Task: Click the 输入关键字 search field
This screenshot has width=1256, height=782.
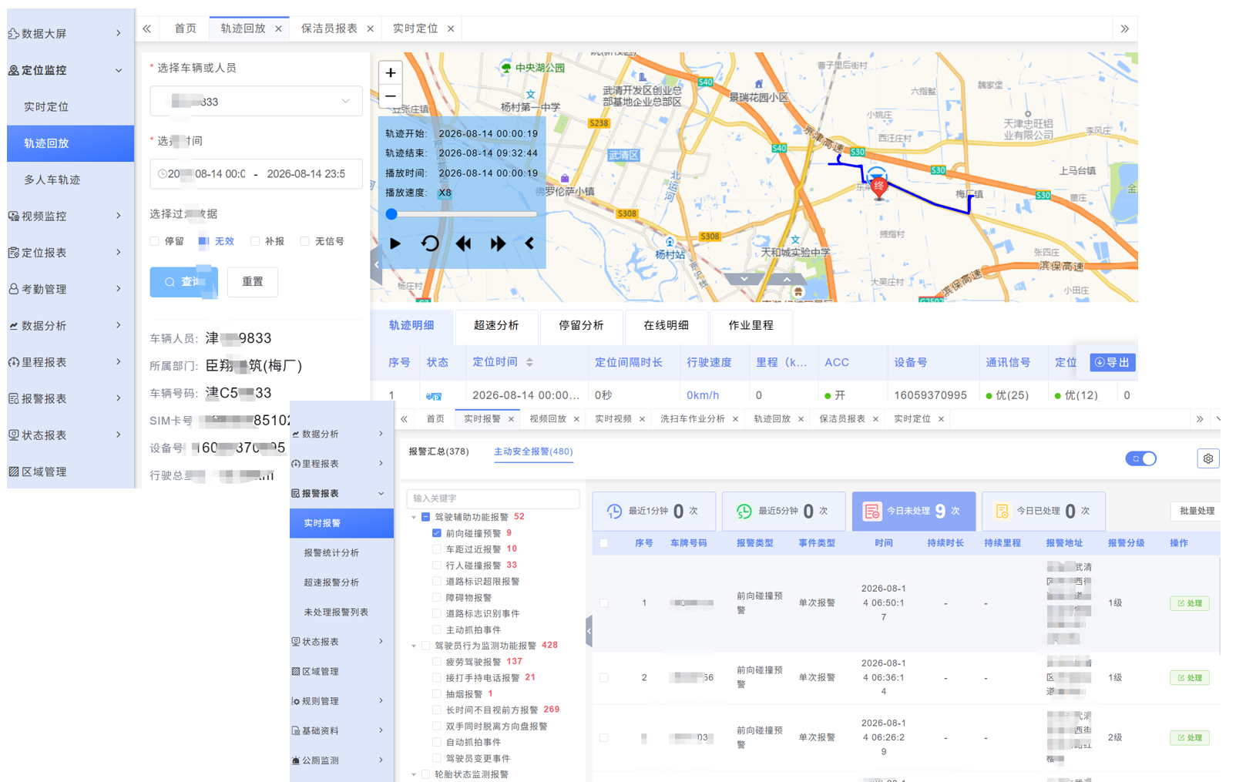Action: (x=493, y=498)
